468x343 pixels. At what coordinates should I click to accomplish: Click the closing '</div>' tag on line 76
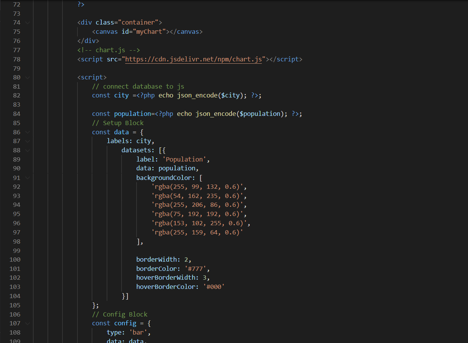tap(88, 41)
